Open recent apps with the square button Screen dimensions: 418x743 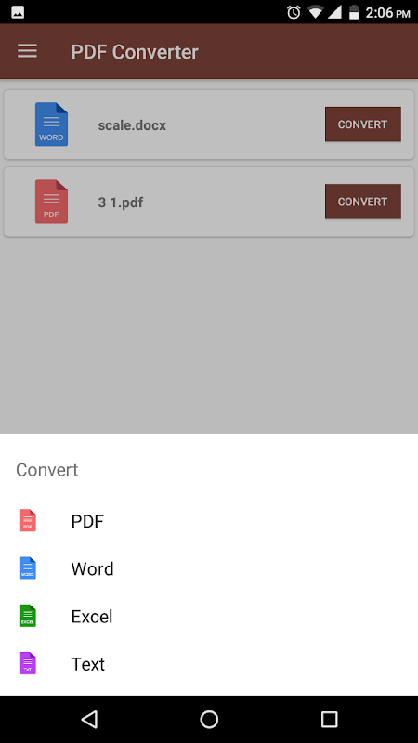point(329,719)
